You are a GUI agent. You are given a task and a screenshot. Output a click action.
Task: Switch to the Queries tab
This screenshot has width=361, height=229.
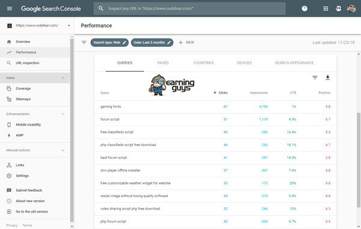coord(125,63)
